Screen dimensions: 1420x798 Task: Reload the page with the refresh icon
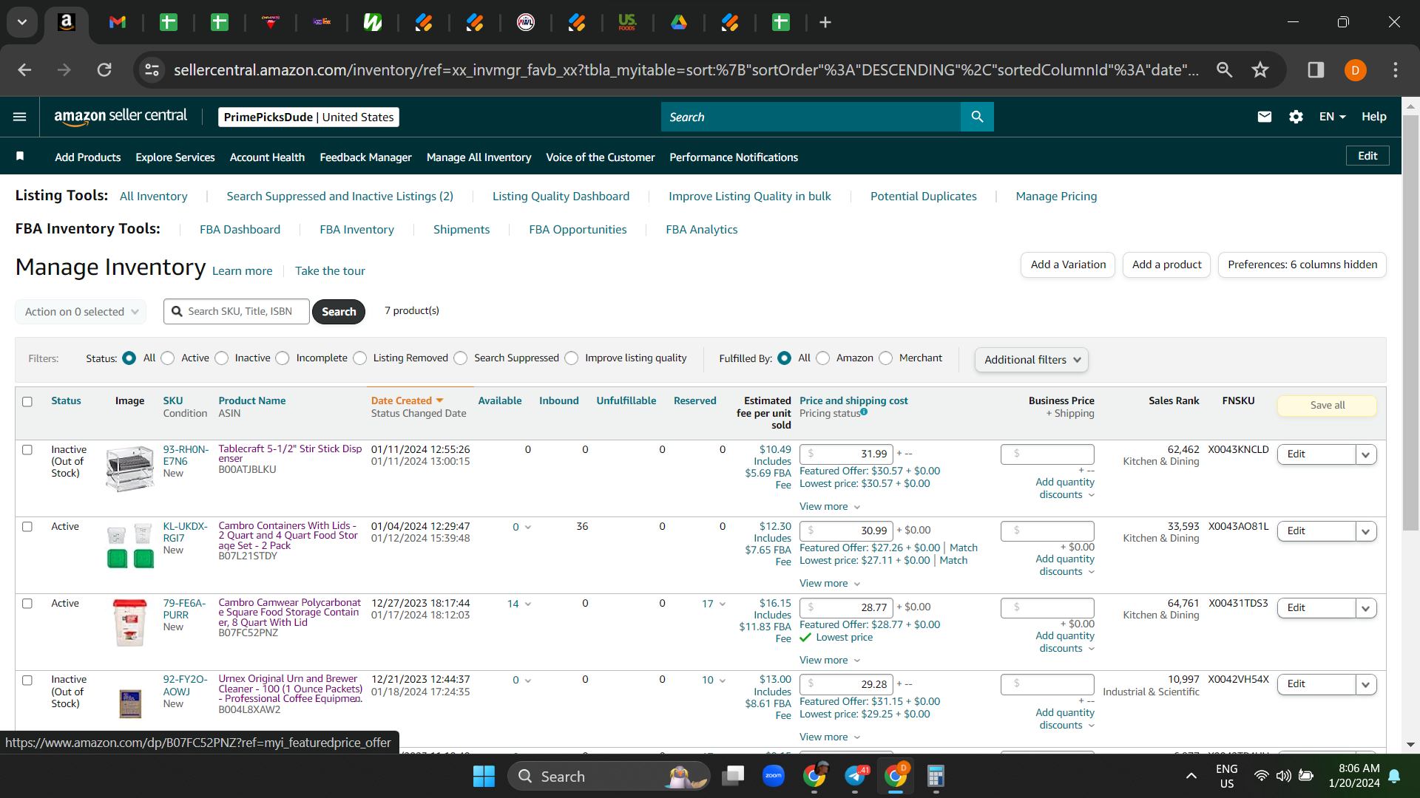[104, 69]
